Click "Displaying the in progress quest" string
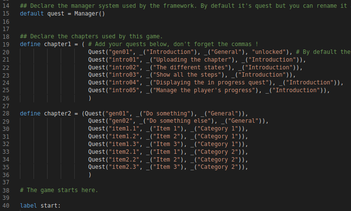This screenshot has width=351, height=211. pyautogui.click(x=211, y=82)
